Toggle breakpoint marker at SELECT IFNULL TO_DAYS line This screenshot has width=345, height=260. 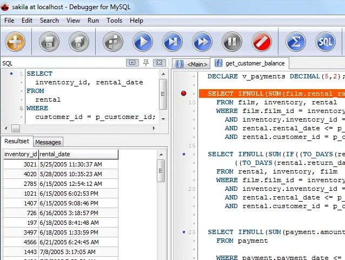(x=184, y=154)
